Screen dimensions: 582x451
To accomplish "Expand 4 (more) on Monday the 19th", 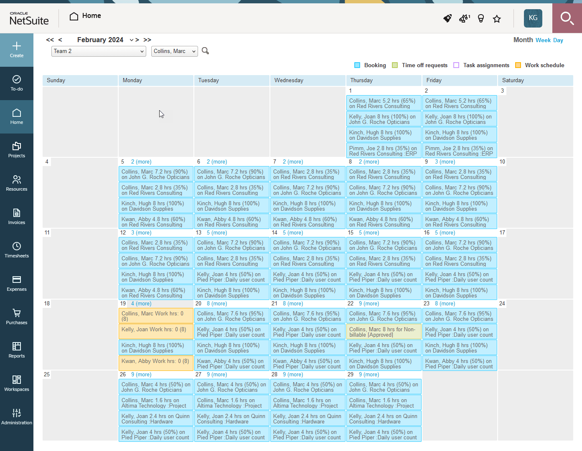I will [x=141, y=304].
